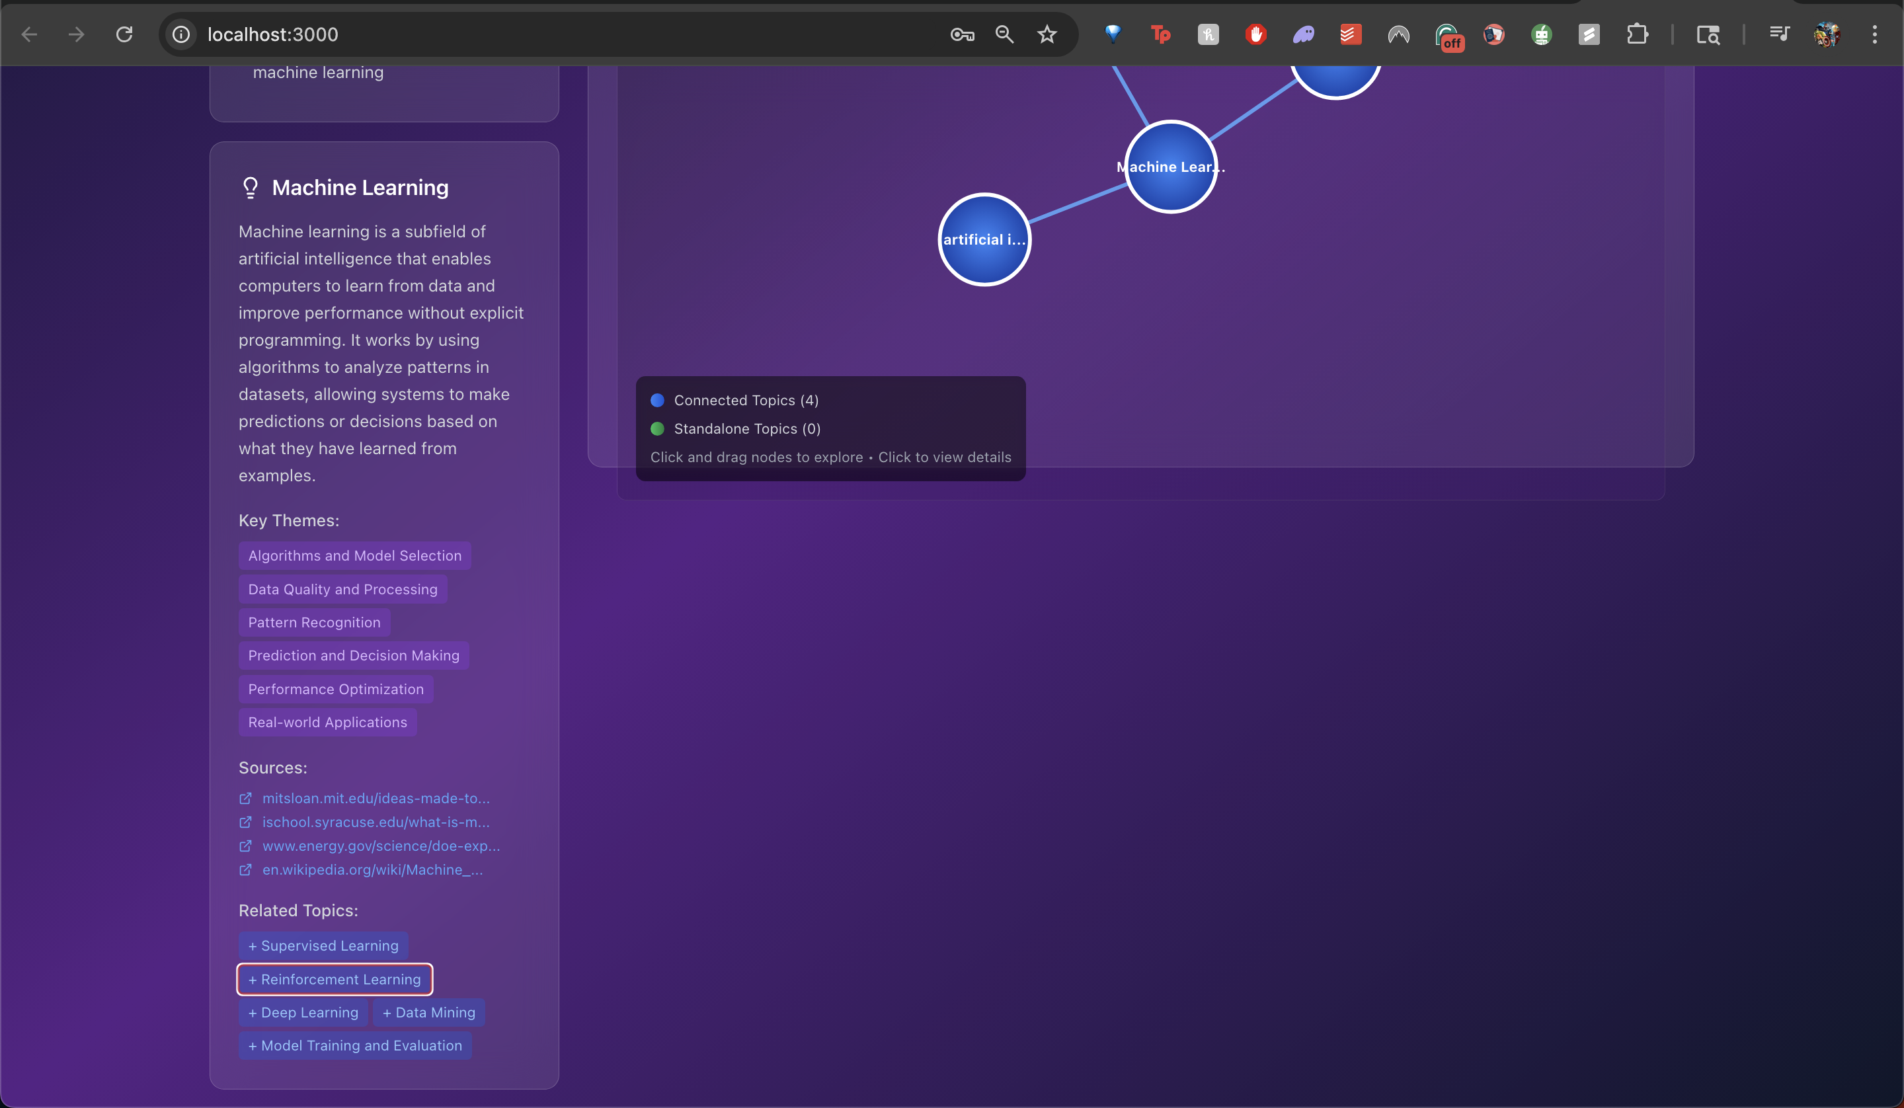Add Deep Learning to the graph

[303, 1012]
